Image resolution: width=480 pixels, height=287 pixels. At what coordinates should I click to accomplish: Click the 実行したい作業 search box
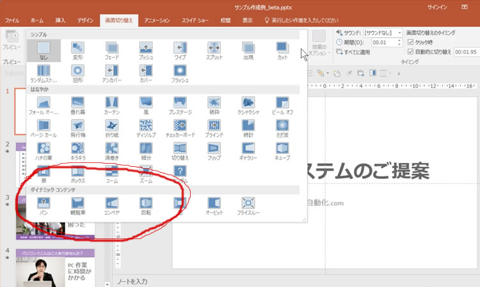[x=302, y=20]
